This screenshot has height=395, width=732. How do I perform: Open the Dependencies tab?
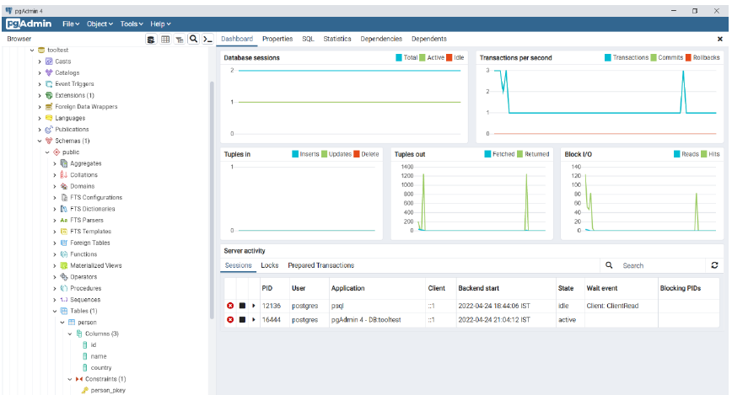click(x=381, y=39)
